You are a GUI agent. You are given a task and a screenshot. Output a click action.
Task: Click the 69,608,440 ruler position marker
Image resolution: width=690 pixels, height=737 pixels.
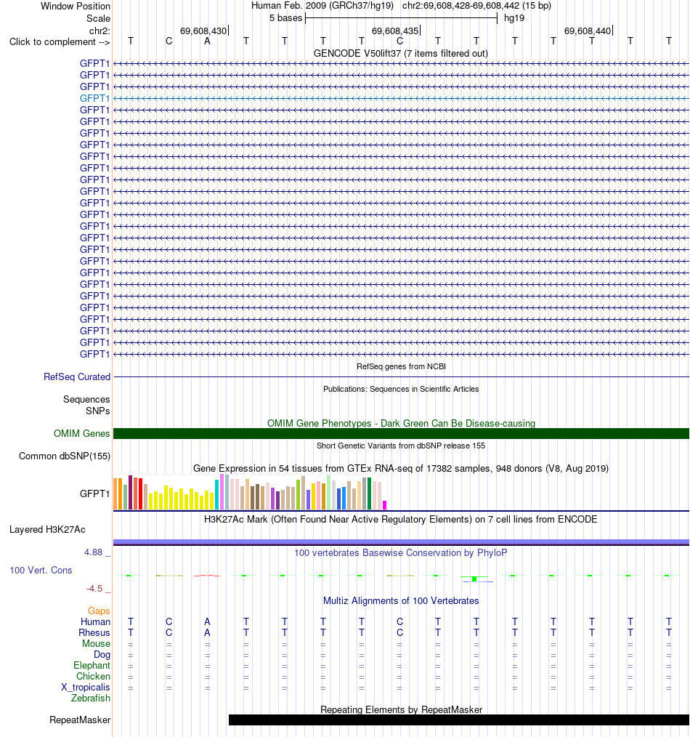coord(588,31)
